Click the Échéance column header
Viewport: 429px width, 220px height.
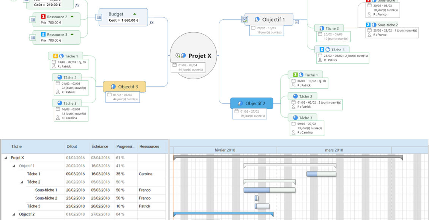point(100,146)
